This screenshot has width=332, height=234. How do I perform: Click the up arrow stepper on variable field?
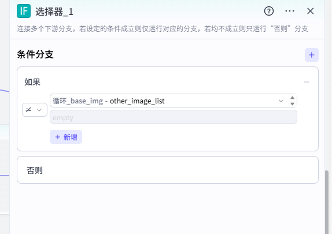pos(292,98)
